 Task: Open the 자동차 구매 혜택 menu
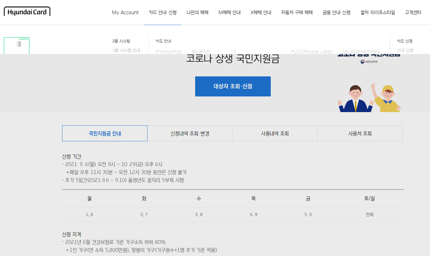tap(297, 13)
